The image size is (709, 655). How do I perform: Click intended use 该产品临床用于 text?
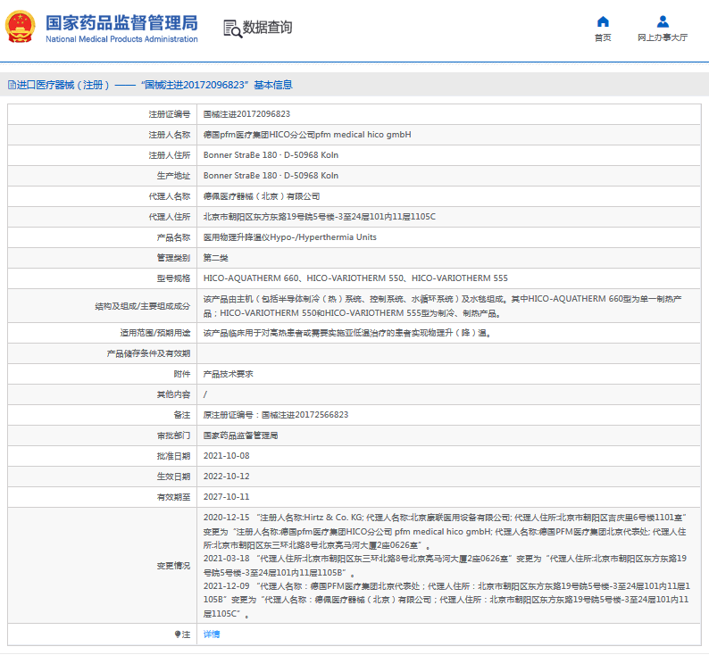[x=347, y=333]
